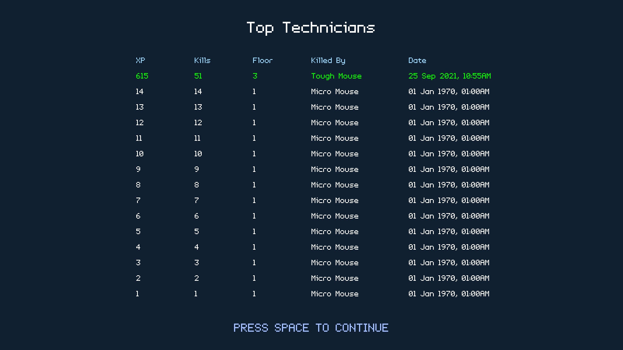Click the date in the 12 XP row
The width and height of the screenshot is (623, 350).
449,122
